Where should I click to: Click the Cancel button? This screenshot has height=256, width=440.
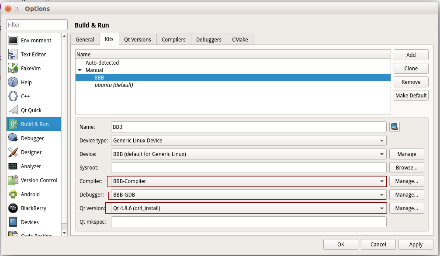pos(378,244)
